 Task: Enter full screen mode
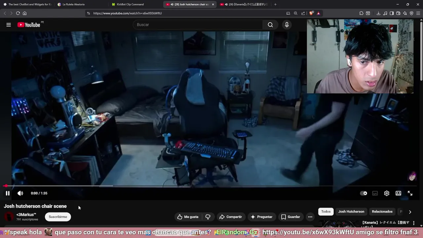point(410,193)
